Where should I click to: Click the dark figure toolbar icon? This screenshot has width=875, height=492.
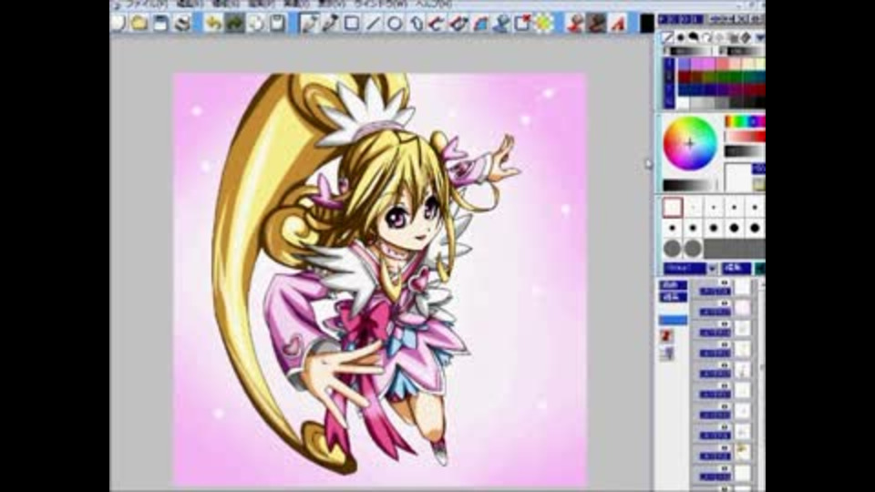coord(596,23)
